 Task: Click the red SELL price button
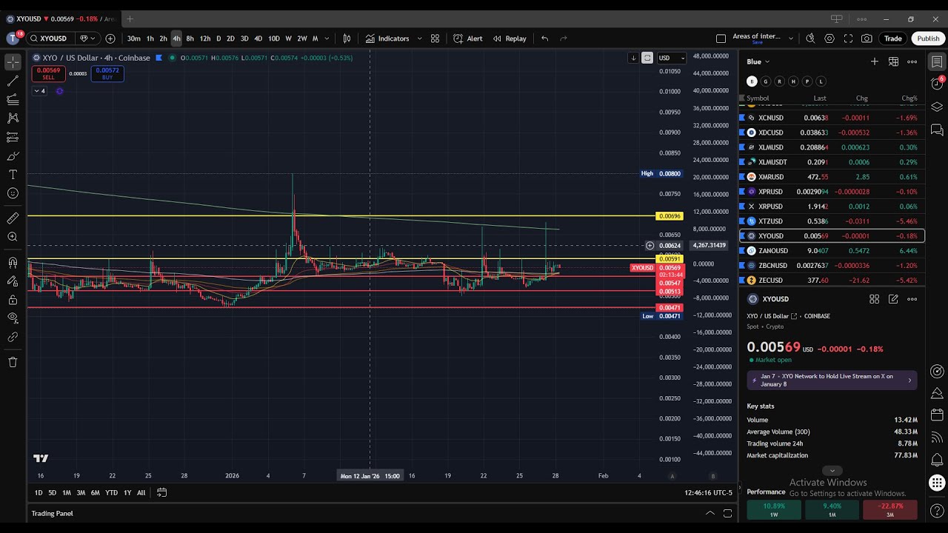[x=48, y=73]
